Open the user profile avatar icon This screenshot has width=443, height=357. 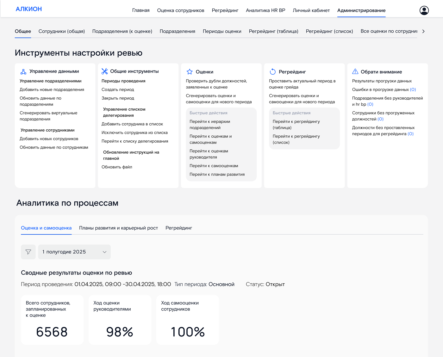pos(424,10)
